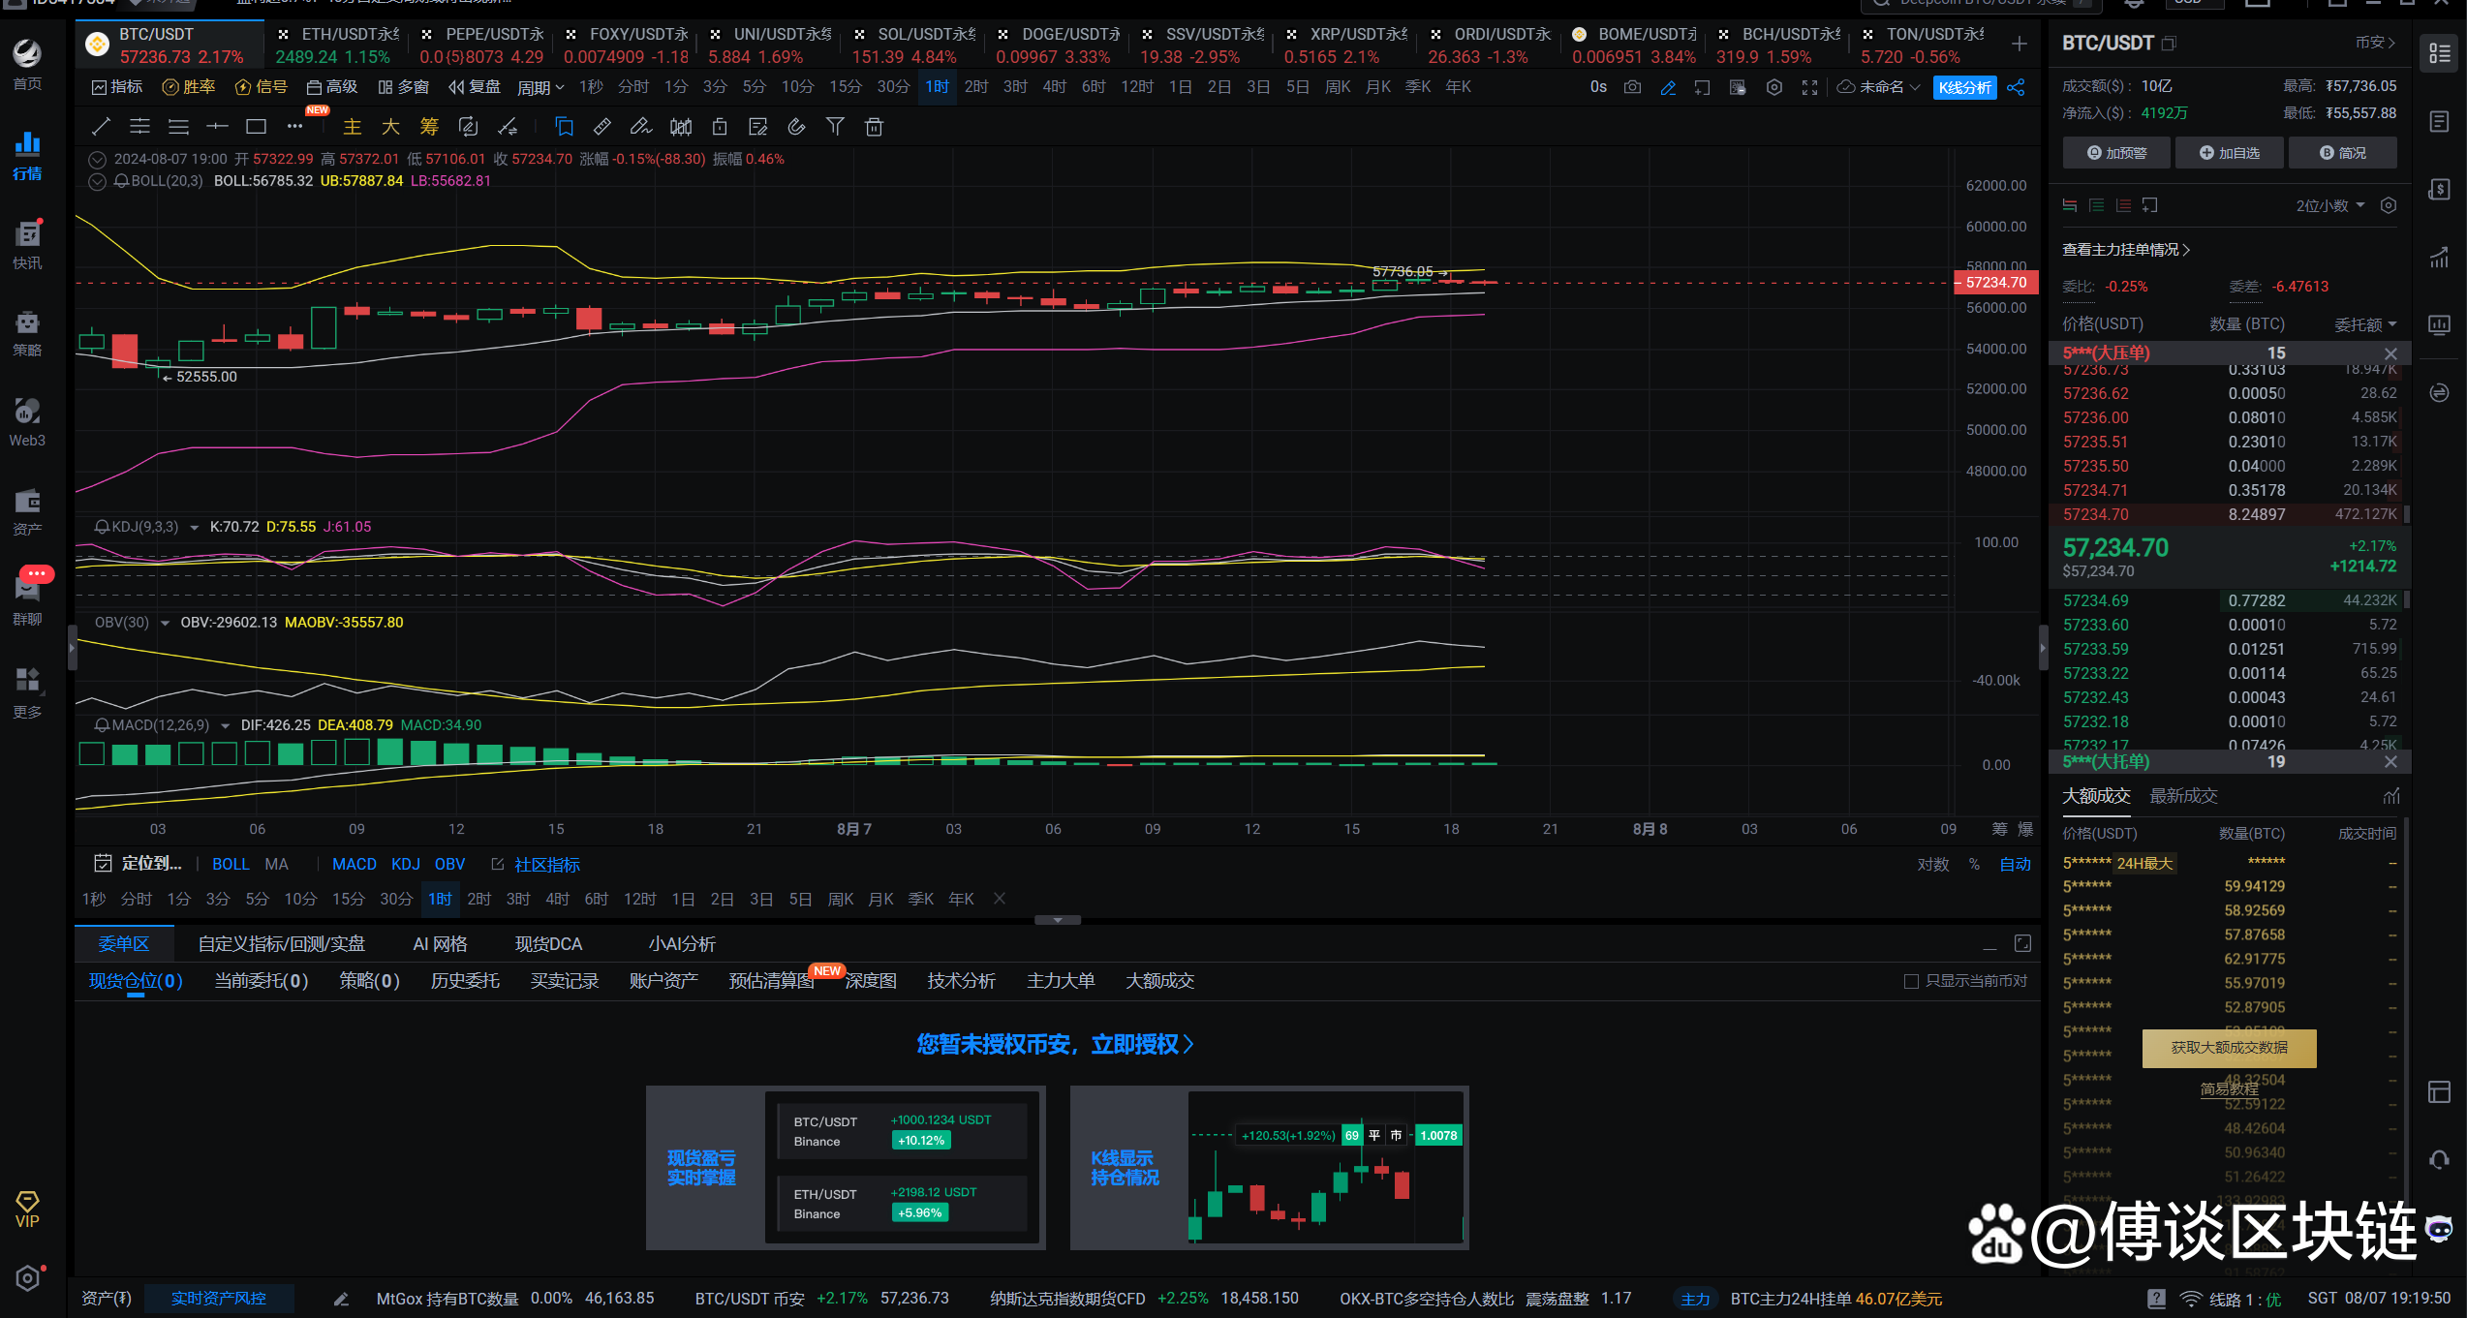This screenshot has height=1318, width=2467.
Task: Click the 现货盈亏实时掌握 promo card
Action: tap(845, 1167)
